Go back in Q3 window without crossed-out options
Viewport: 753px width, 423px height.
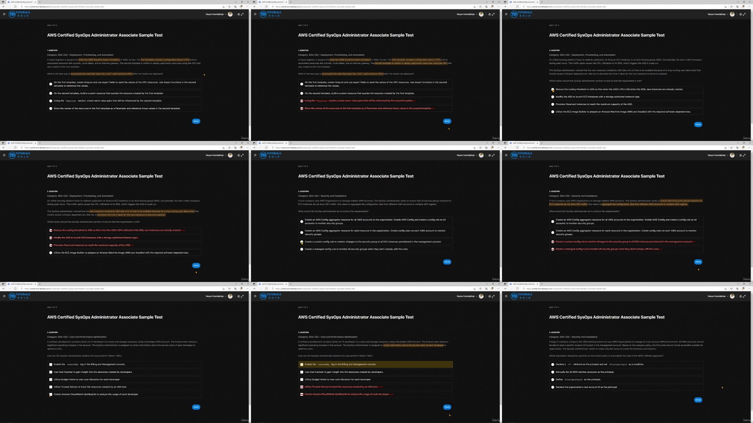pos(254,148)
